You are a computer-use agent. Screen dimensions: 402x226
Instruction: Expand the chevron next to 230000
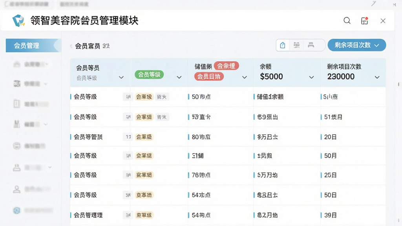[x=377, y=77]
